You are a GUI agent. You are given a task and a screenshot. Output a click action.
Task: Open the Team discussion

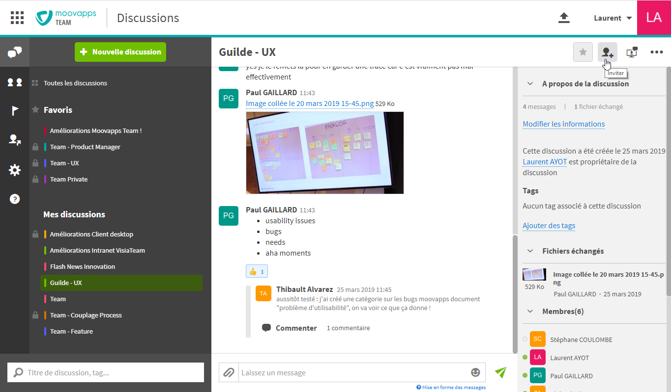(58, 299)
